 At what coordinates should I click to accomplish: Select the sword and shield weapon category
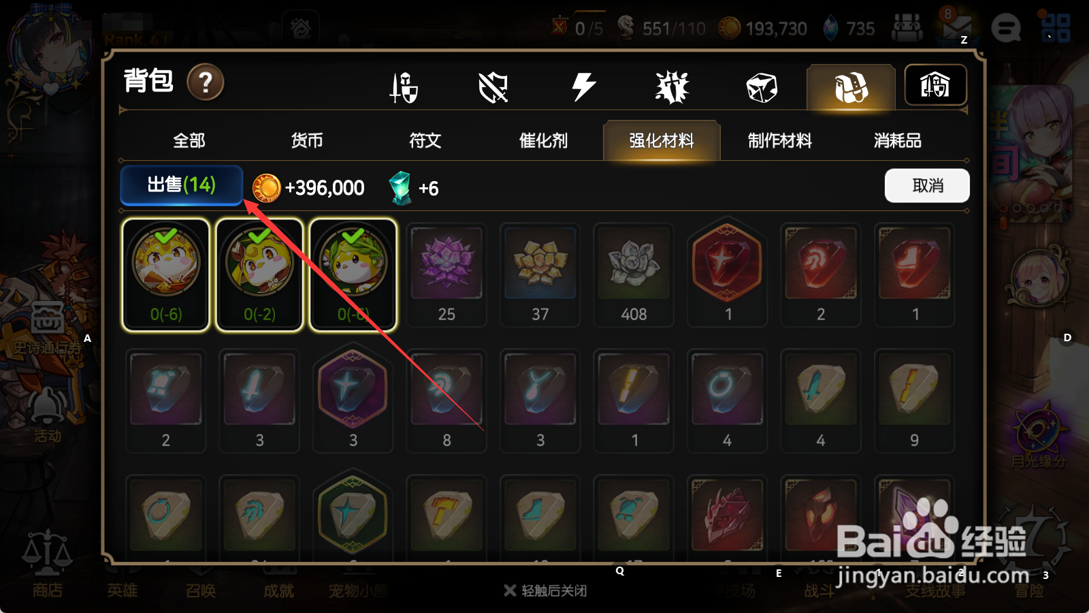coord(404,88)
